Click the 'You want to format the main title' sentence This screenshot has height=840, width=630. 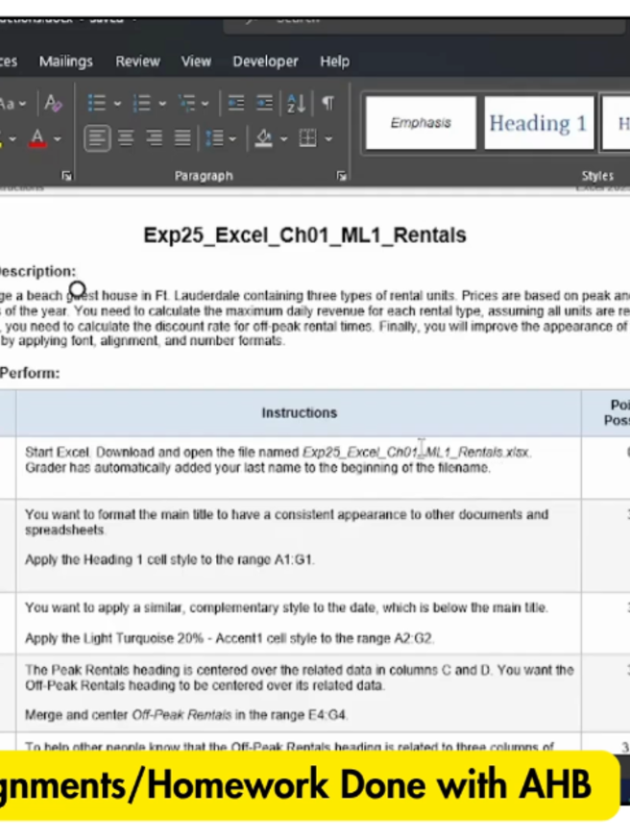[287, 522]
